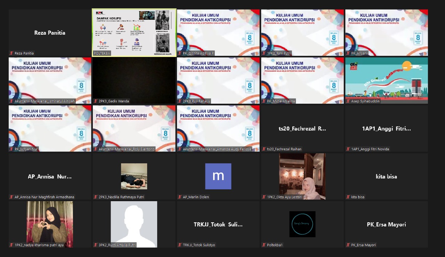Click the purple "m" avatar
The image size is (445, 257).
[218, 176]
